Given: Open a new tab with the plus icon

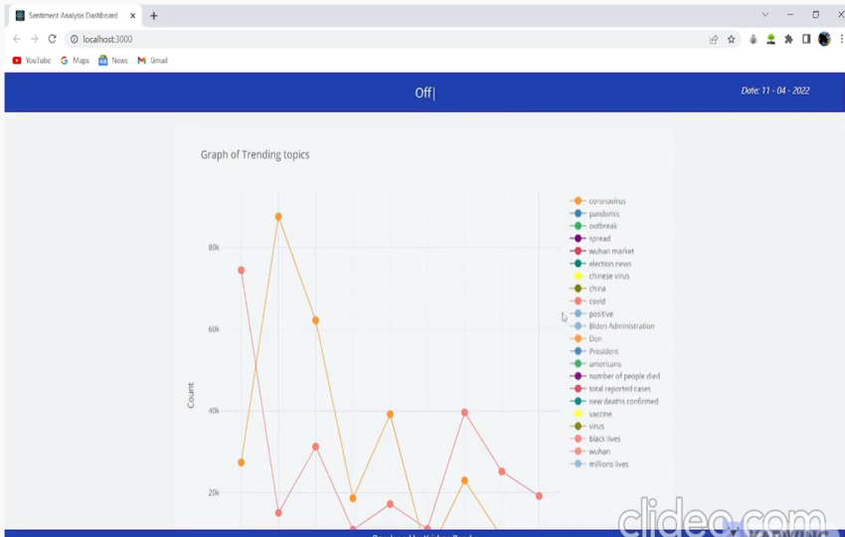Looking at the screenshot, I should coord(154,16).
